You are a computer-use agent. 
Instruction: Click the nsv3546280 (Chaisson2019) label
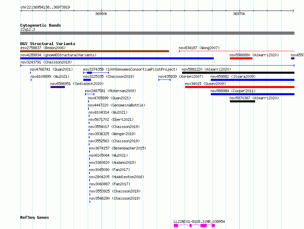(x=115, y=198)
